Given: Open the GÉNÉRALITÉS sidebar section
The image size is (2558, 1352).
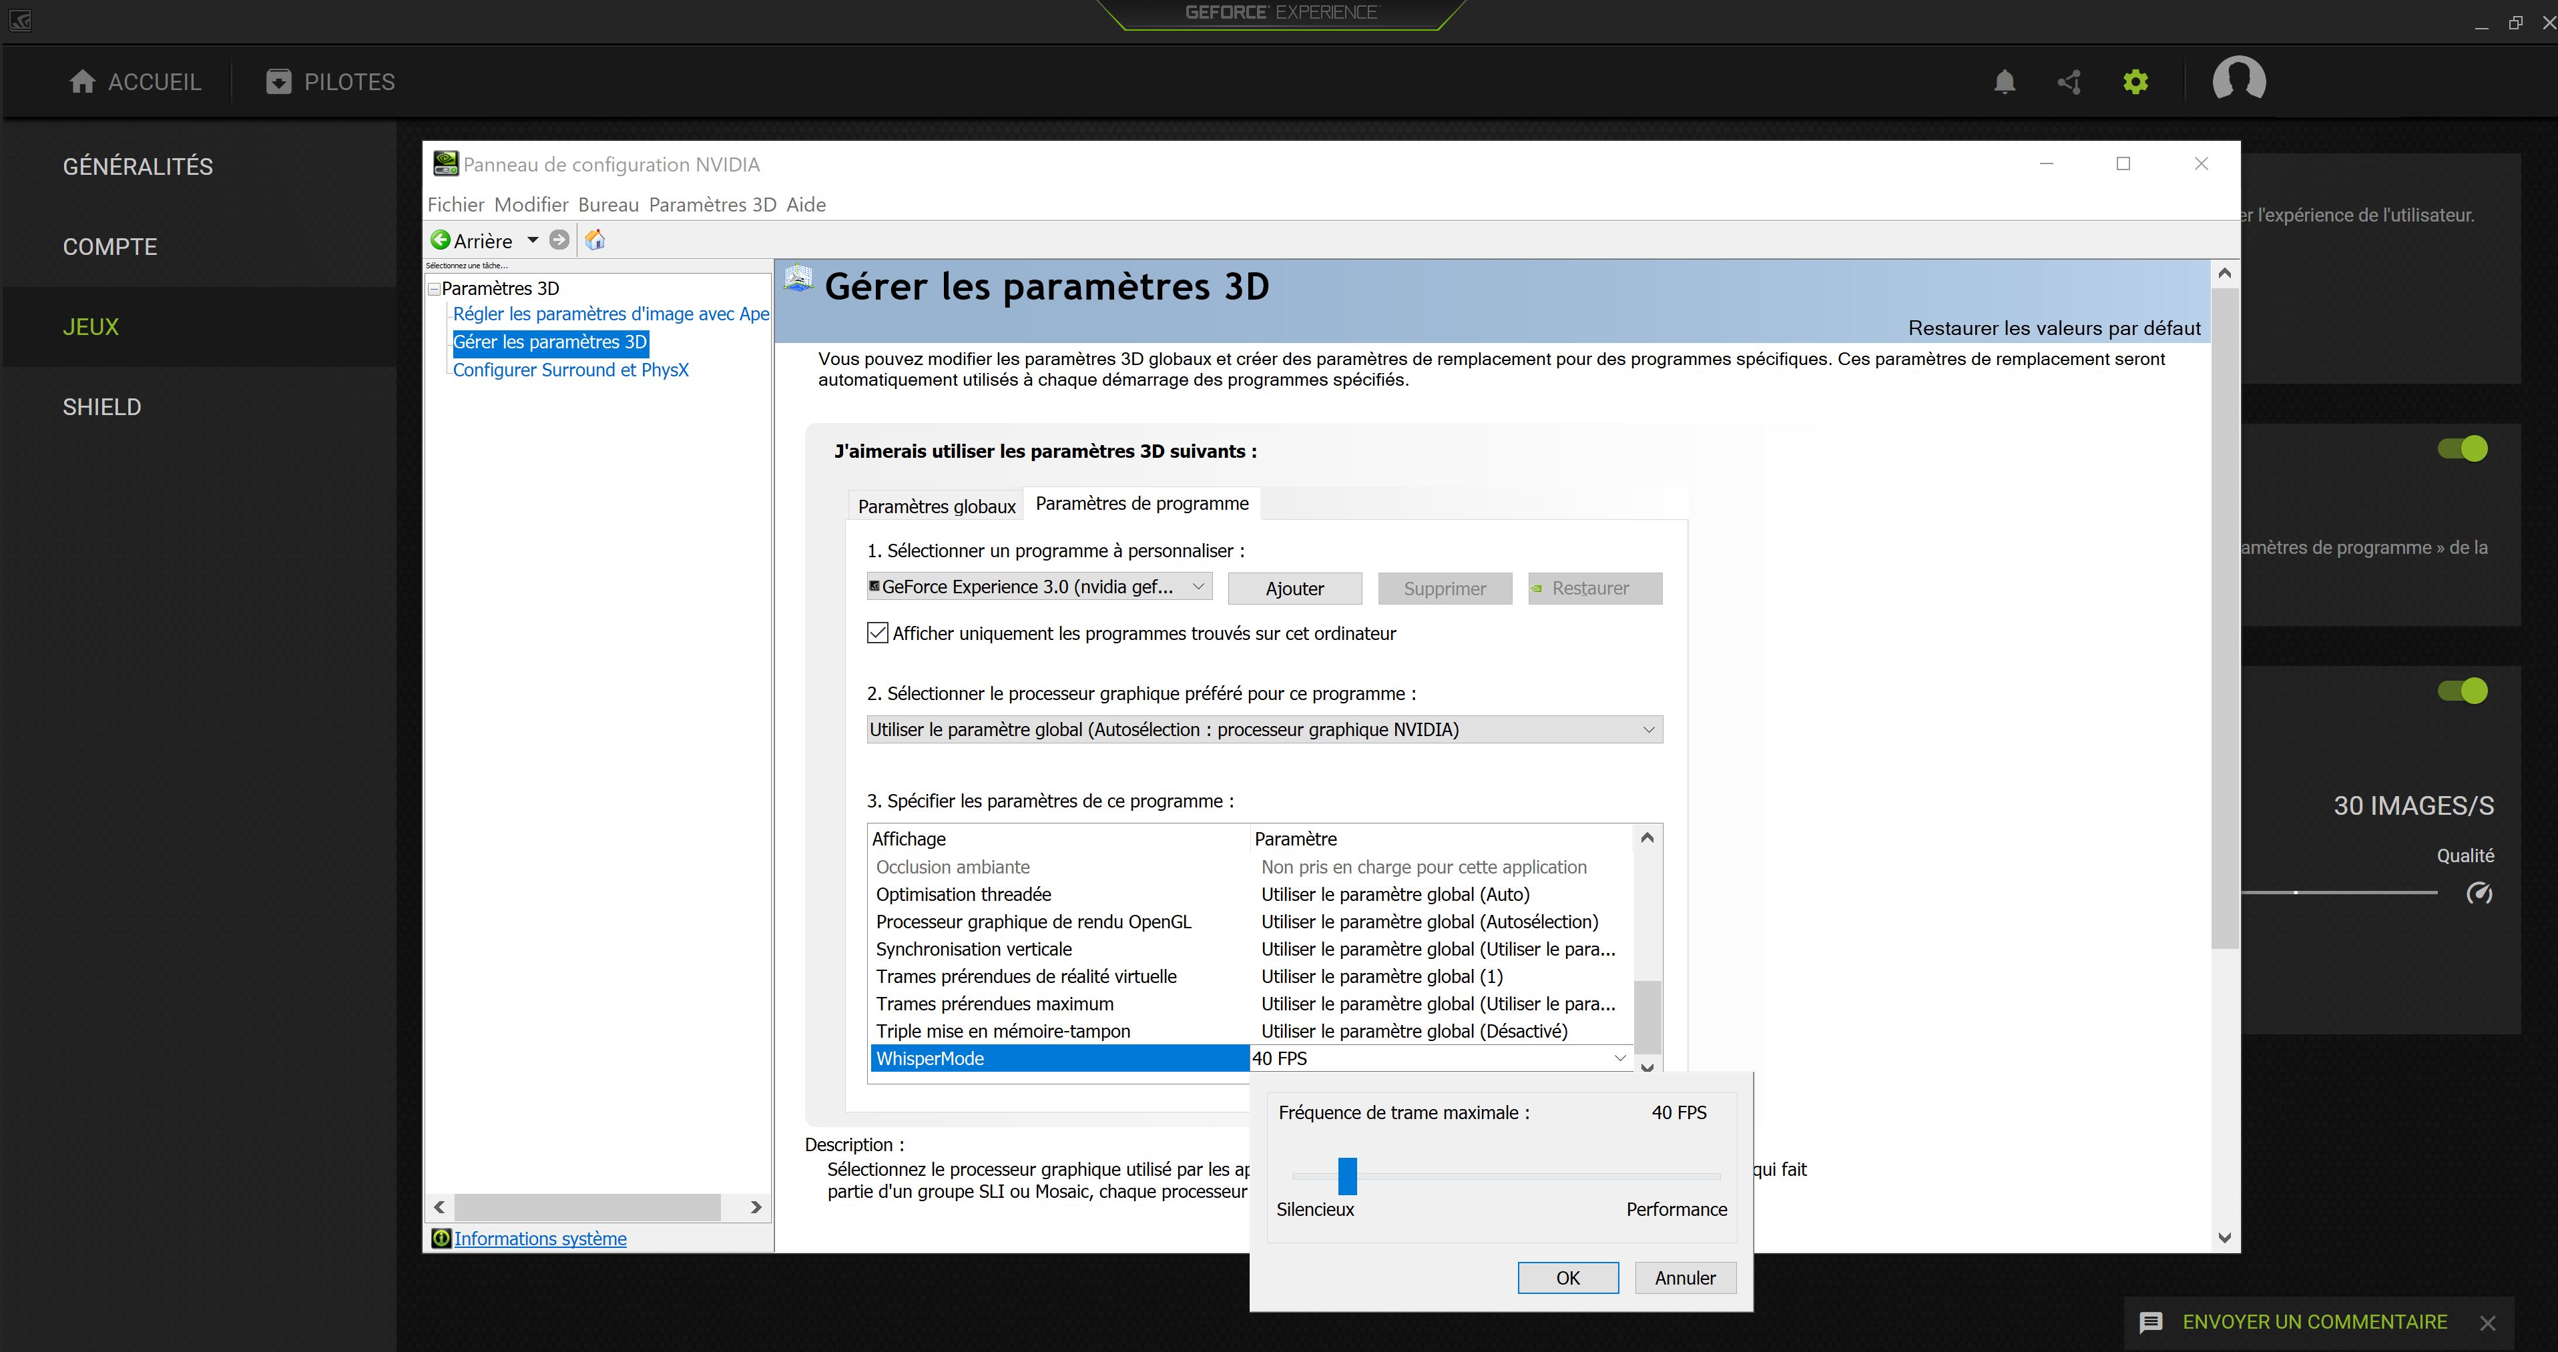Looking at the screenshot, I should (138, 167).
